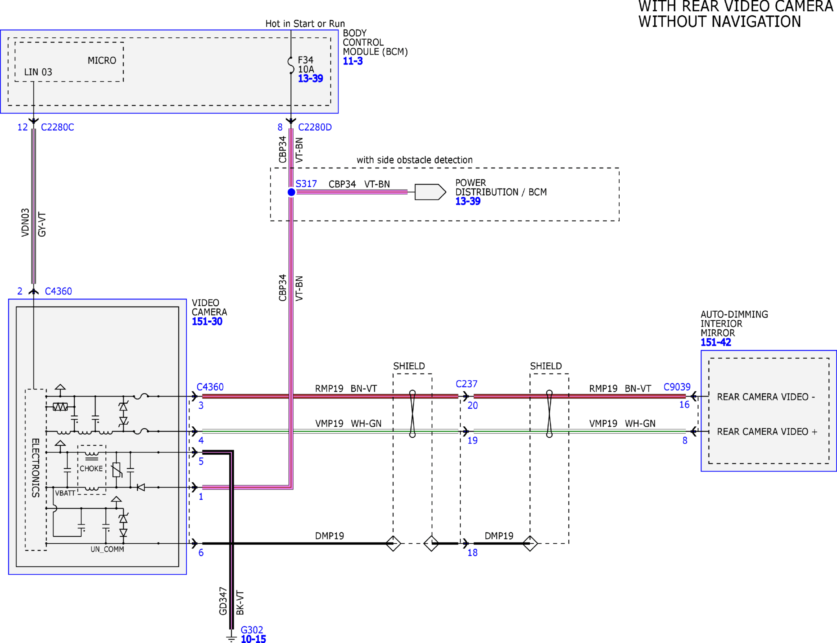Select the C2280D connector label
837x643 pixels.
(x=315, y=127)
